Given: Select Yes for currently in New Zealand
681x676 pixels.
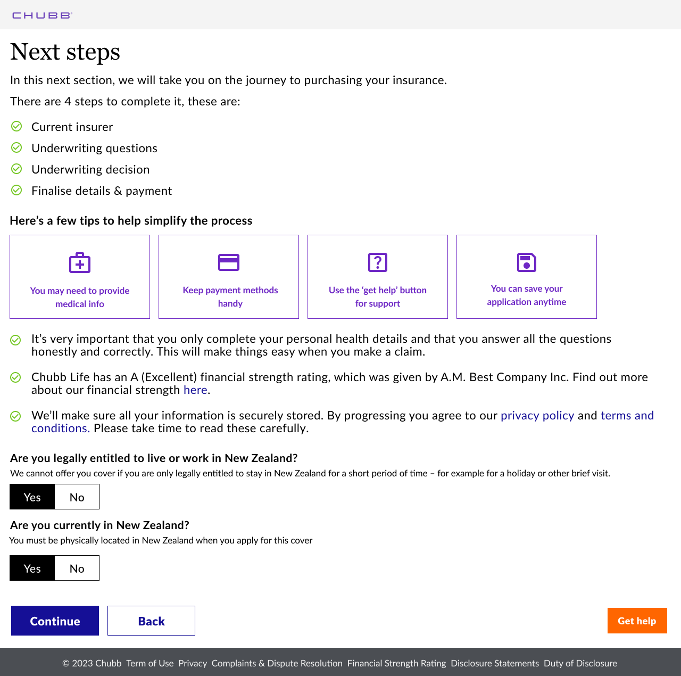Looking at the screenshot, I should click(x=32, y=568).
